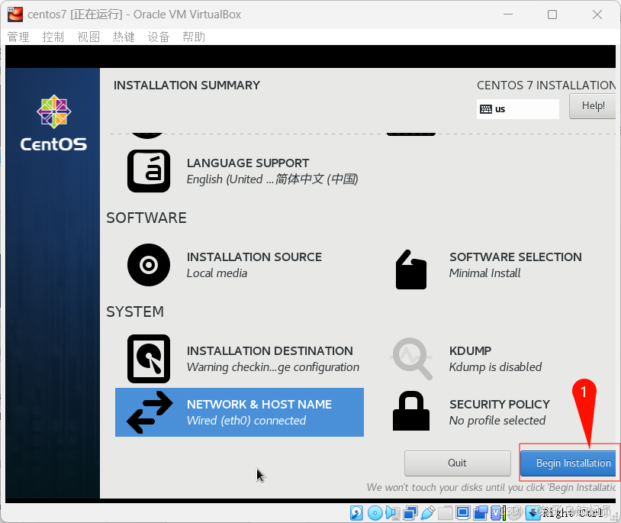Close the VirtualBox window
Image resolution: width=621 pixels, height=523 pixels.
[597, 15]
